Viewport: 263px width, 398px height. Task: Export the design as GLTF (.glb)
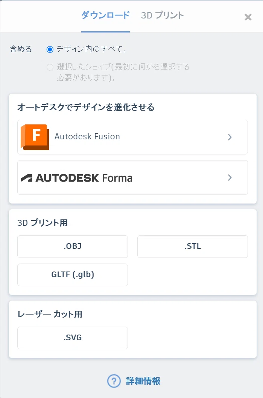click(x=73, y=275)
